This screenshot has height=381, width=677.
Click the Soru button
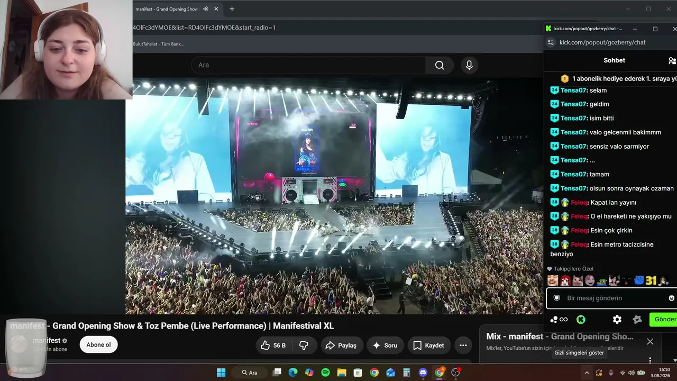coord(385,346)
